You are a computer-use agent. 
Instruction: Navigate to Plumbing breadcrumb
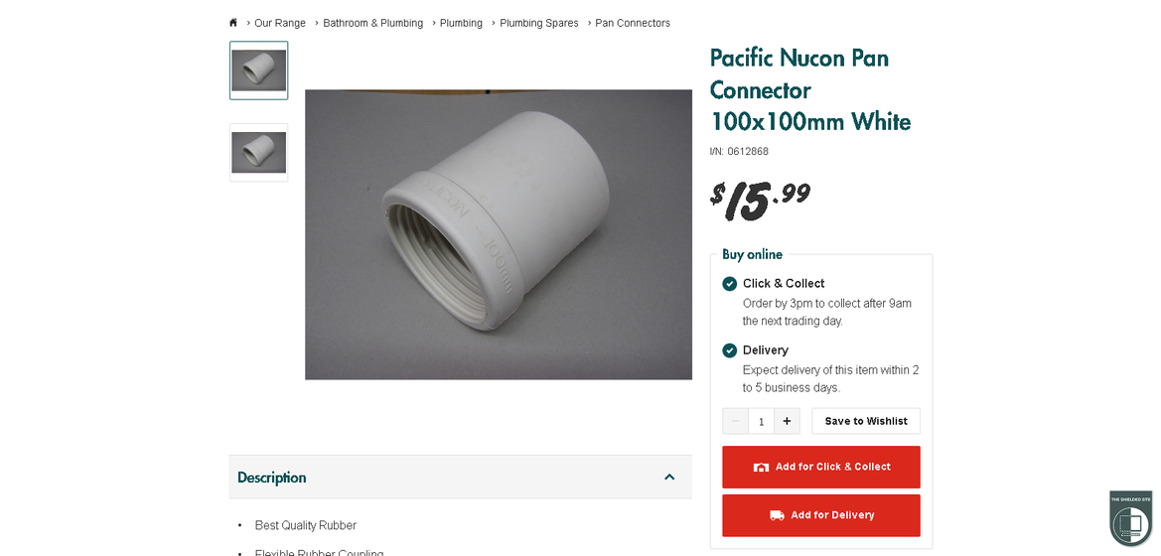pos(461,23)
